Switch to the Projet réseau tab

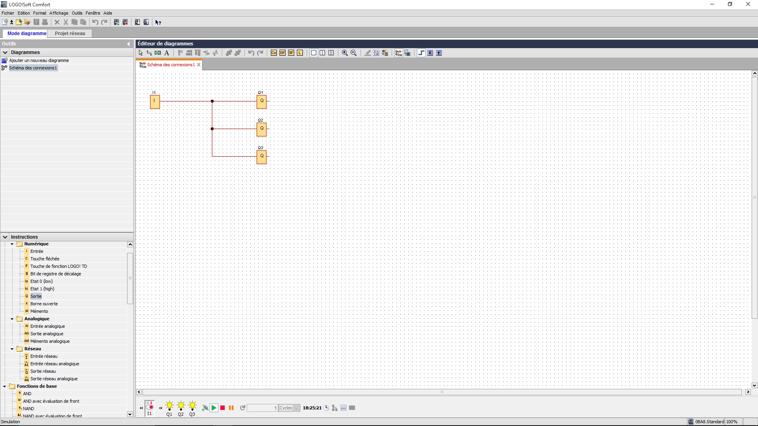(70, 34)
